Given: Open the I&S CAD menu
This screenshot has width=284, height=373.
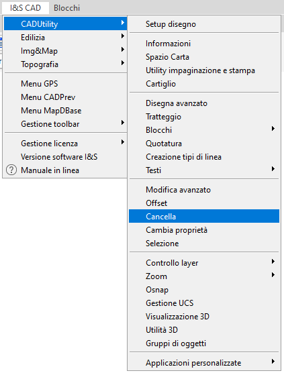Looking at the screenshot, I should pyautogui.click(x=26, y=8).
